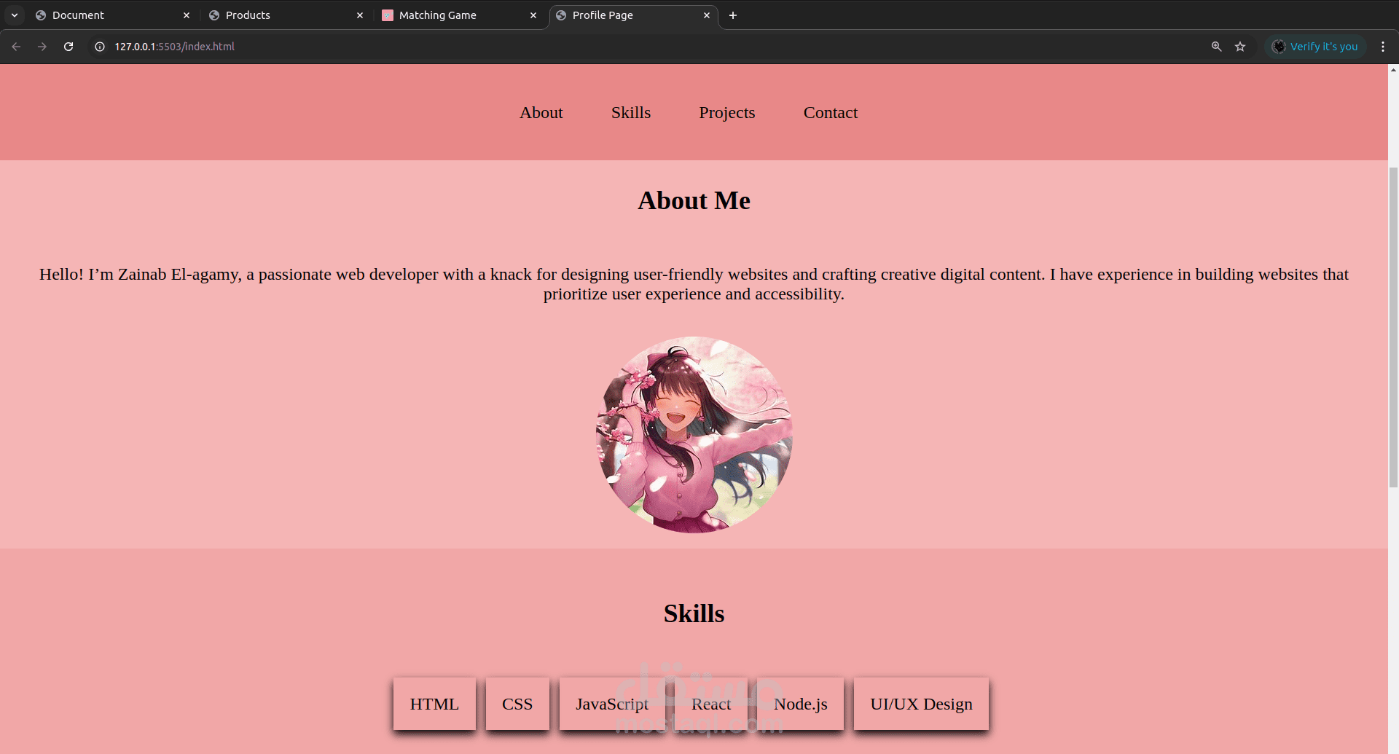The image size is (1399, 754).
Task: View site information icon in address bar
Action: tap(100, 47)
